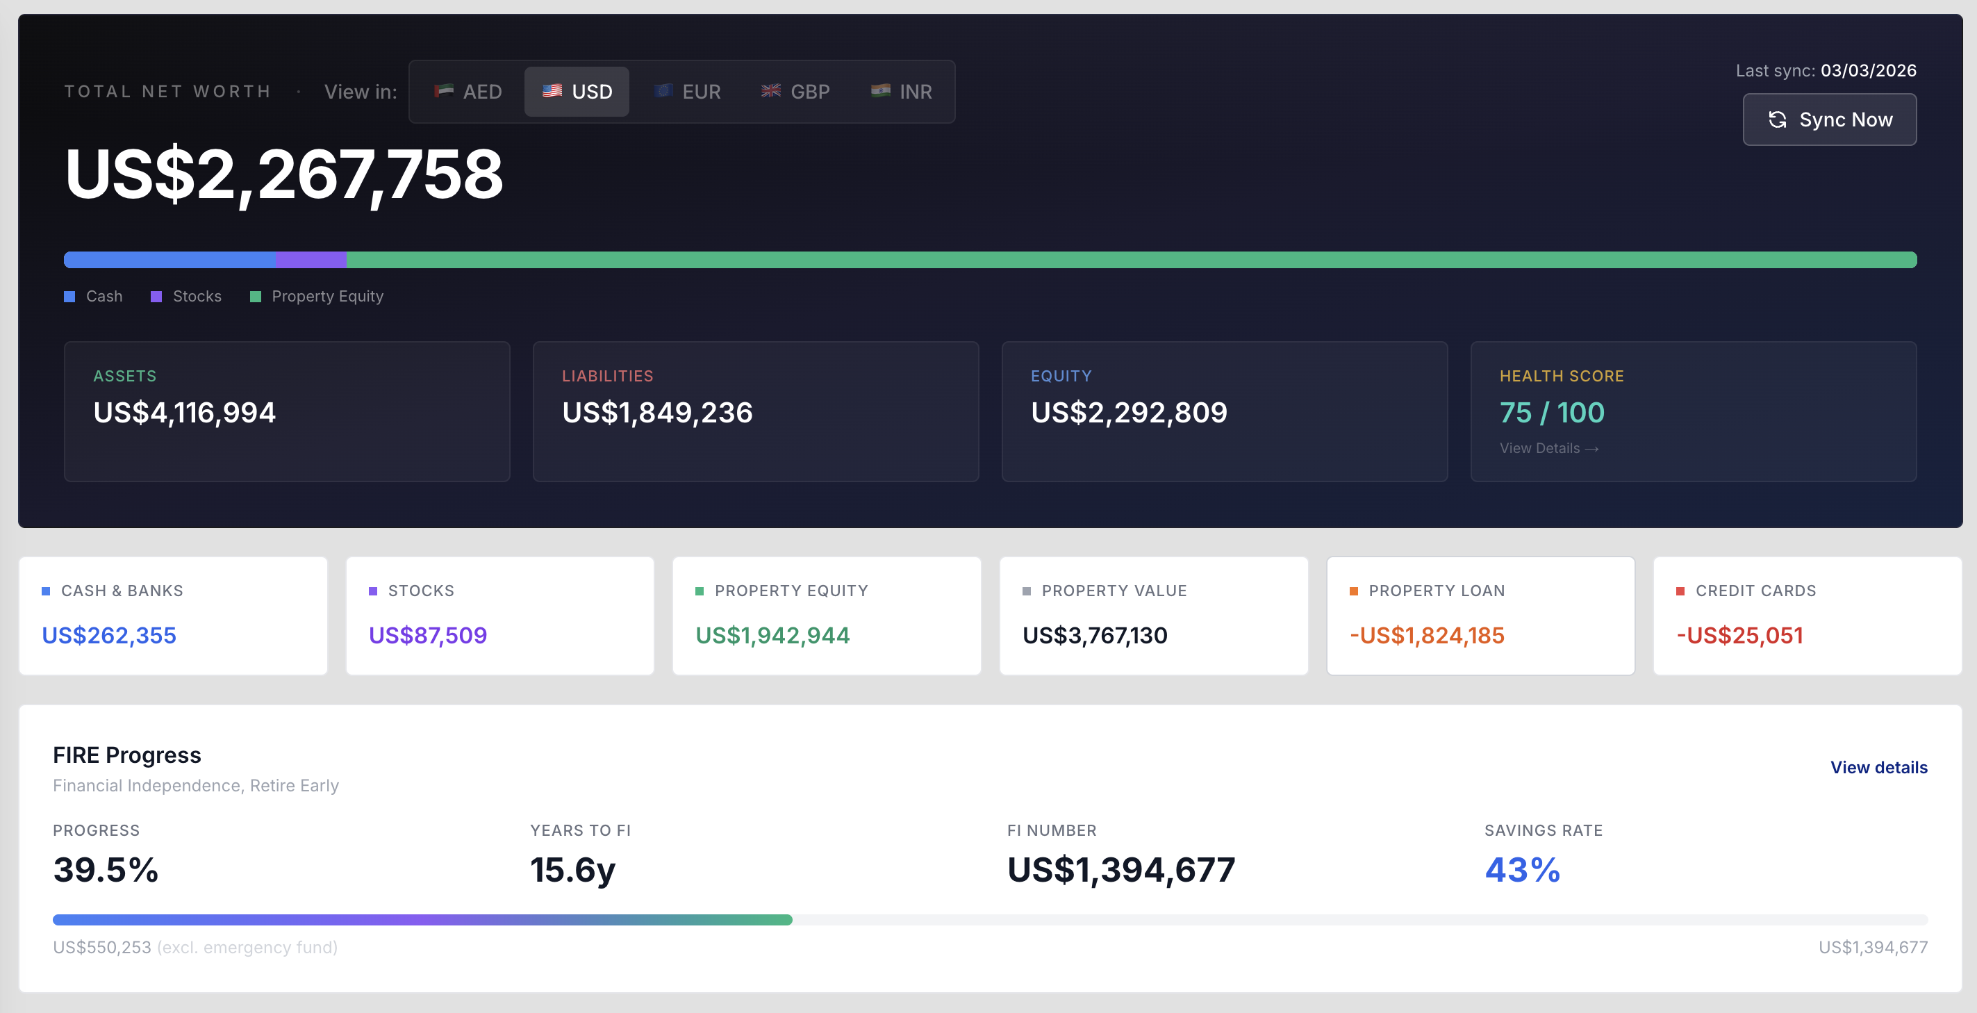Screen dimensions: 1977x1013
Task: Switch to the GBP currency tab
Action: [x=796, y=91]
